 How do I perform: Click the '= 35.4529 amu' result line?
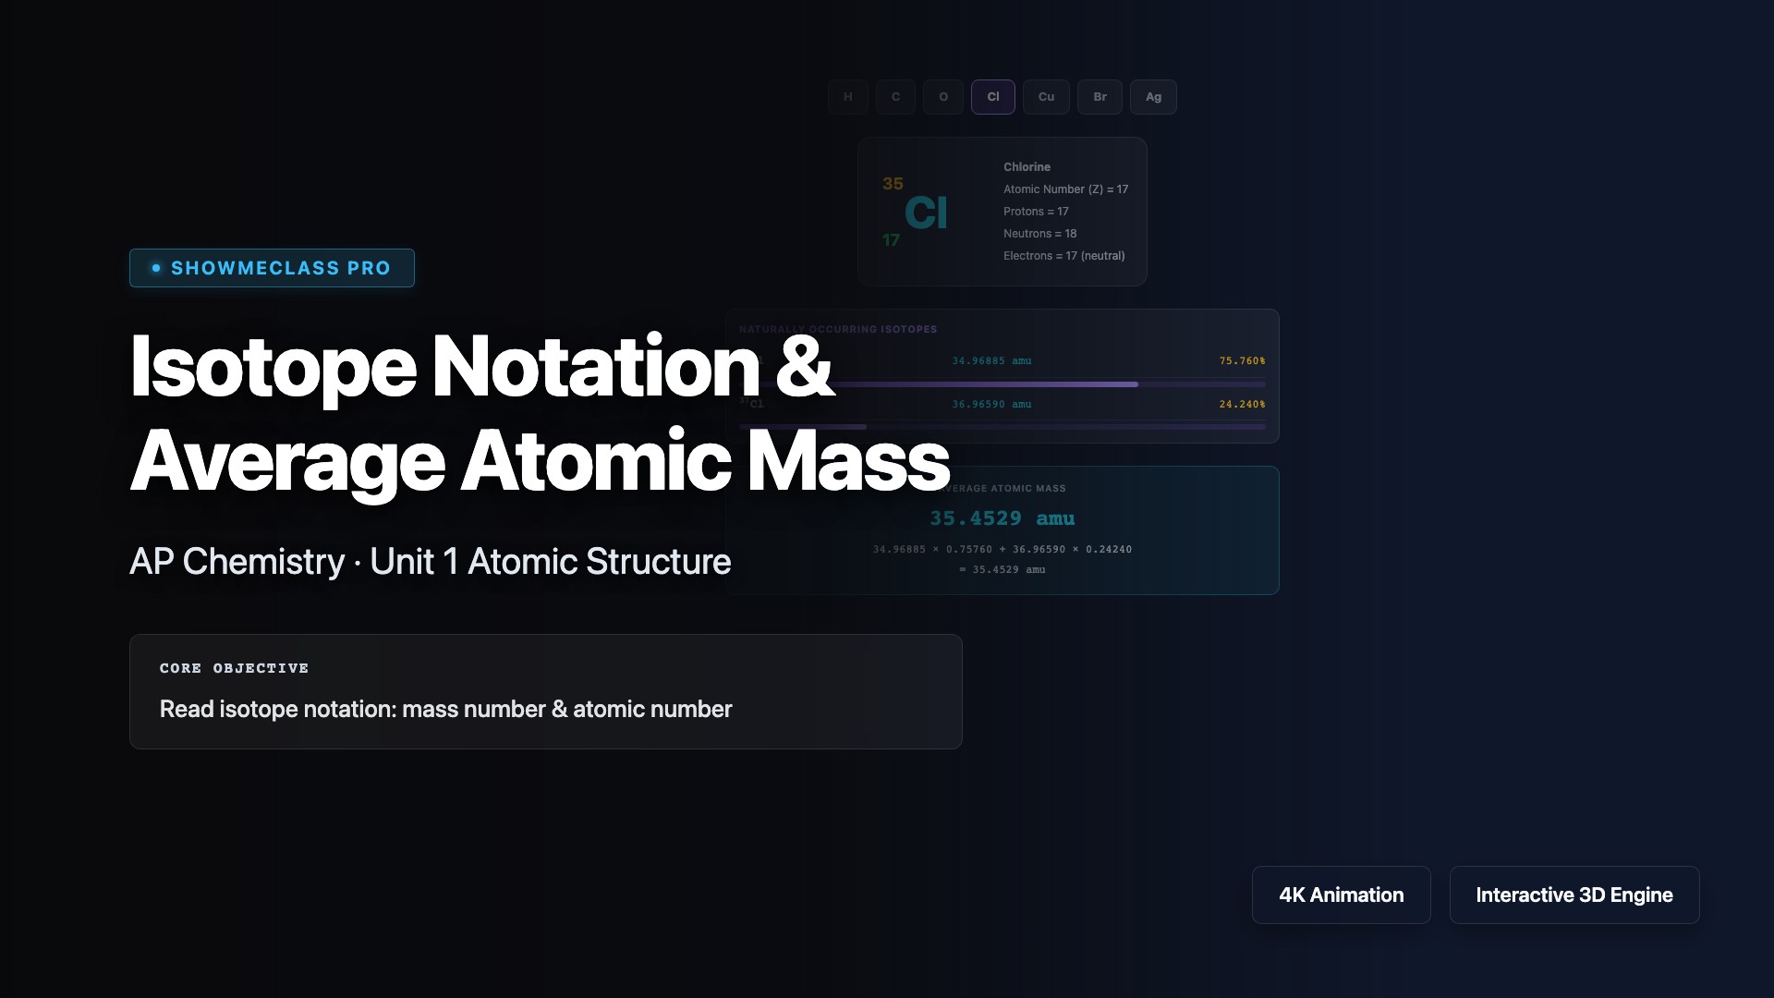tap(1002, 570)
